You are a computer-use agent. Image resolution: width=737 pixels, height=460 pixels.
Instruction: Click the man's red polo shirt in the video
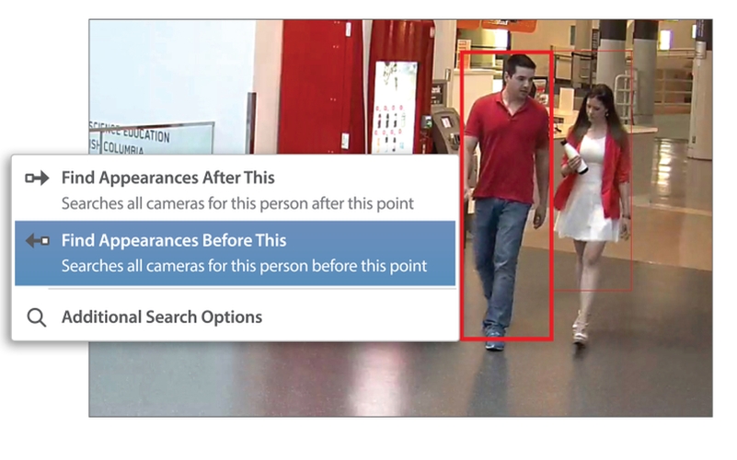[x=506, y=138]
